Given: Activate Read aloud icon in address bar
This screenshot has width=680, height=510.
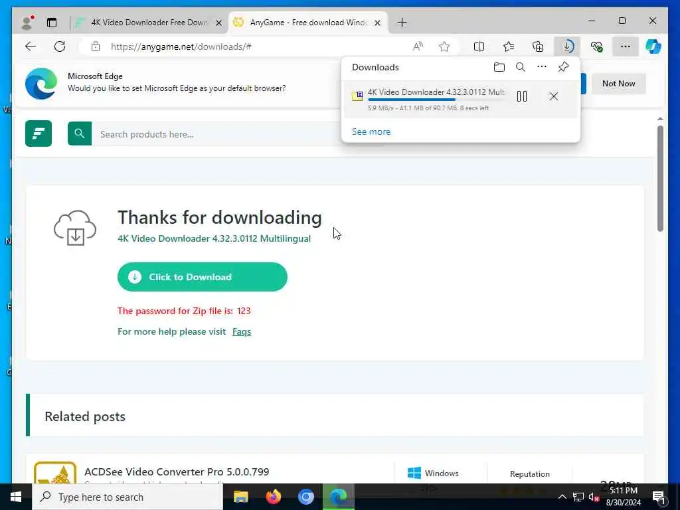Looking at the screenshot, I should (418, 46).
